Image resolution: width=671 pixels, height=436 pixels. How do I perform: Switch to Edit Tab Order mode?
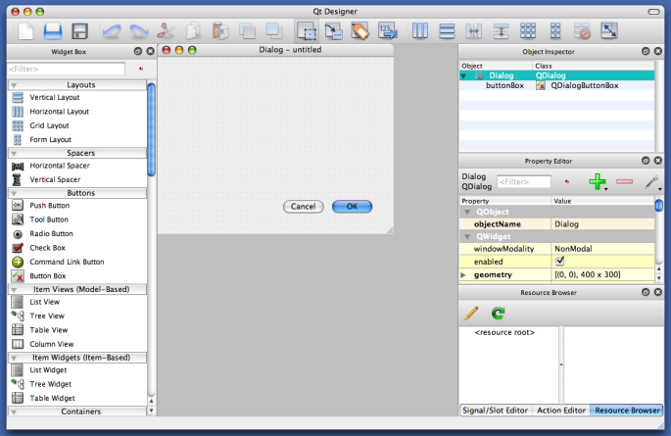pos(388,31)
